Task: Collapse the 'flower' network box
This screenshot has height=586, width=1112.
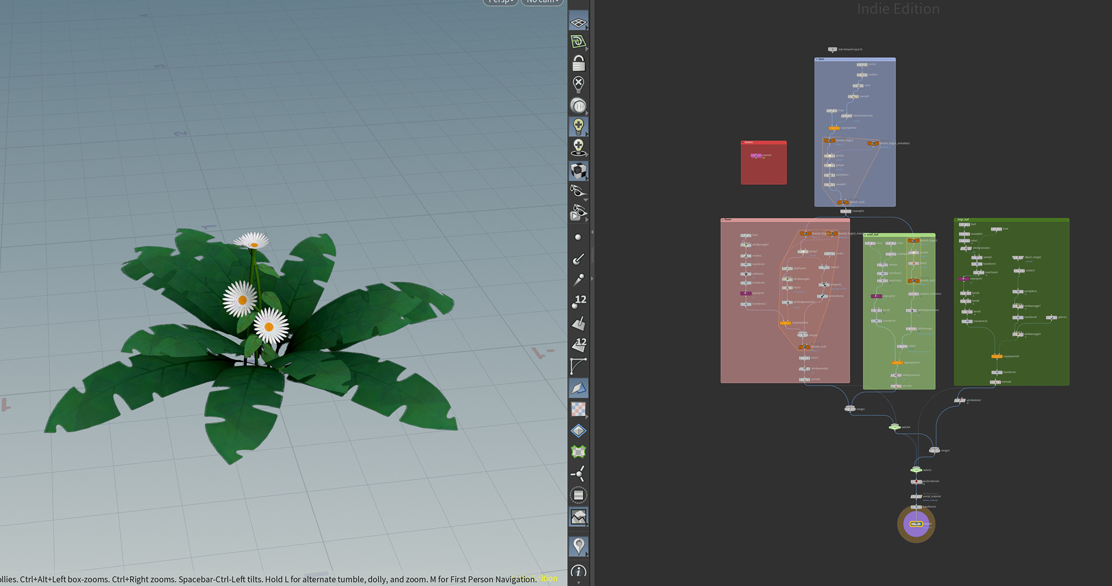Action: click(x=723, y=220)
